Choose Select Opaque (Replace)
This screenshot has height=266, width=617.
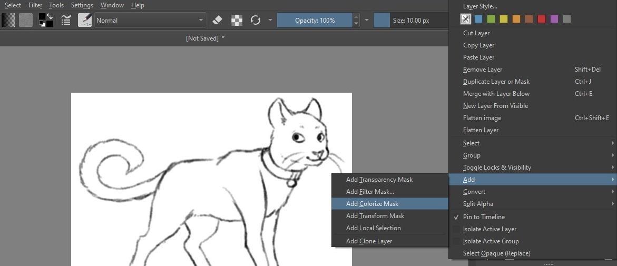coord(532,253)
